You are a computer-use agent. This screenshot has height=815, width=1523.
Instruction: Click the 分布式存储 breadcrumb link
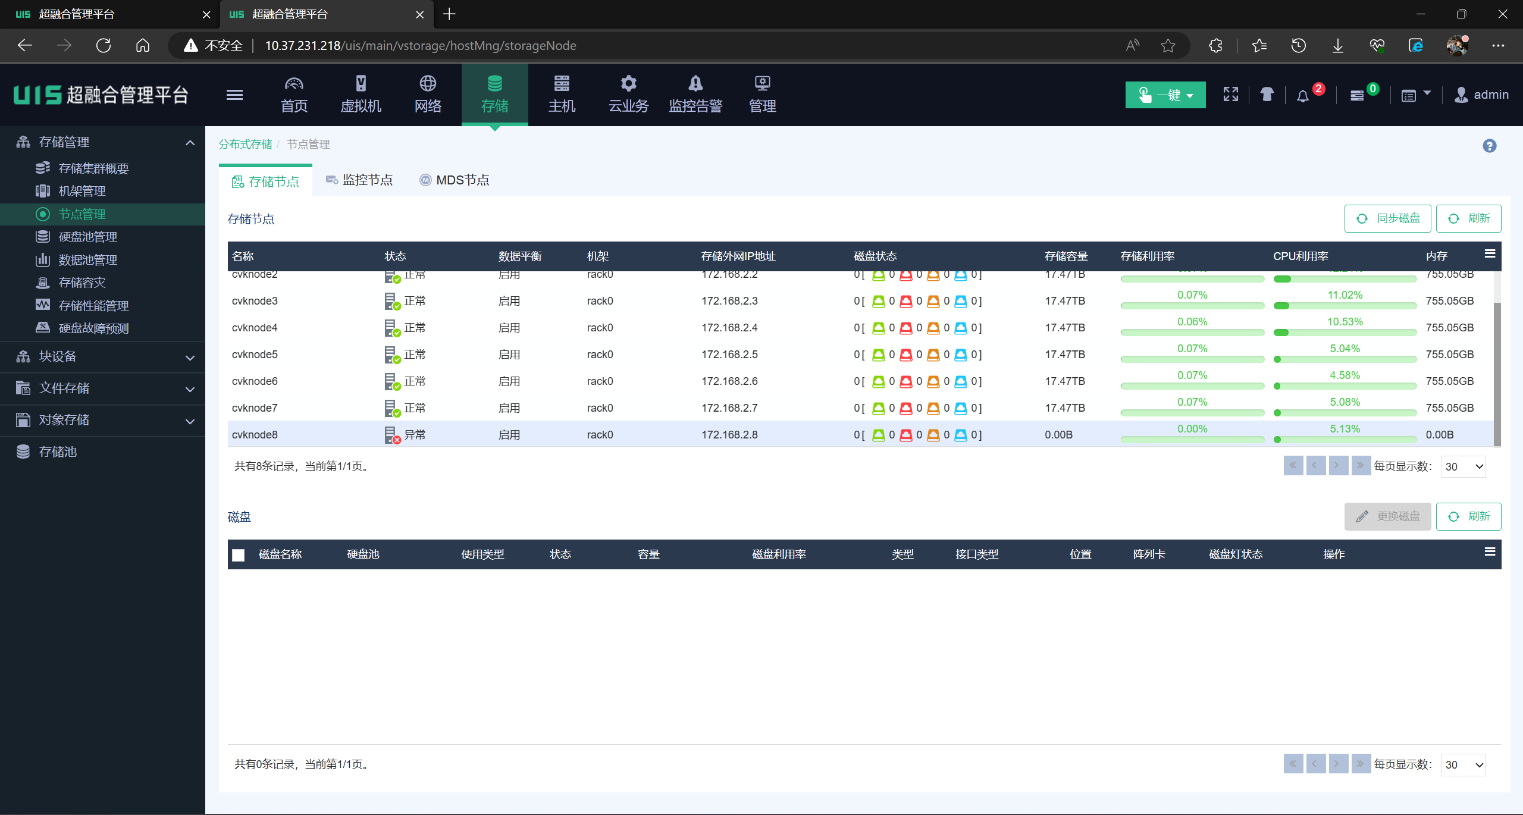[x=245, y=145]
